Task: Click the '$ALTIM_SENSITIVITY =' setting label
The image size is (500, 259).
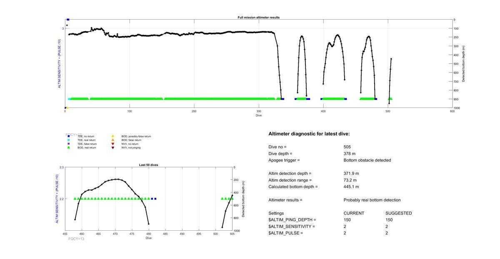Action: 292,227
